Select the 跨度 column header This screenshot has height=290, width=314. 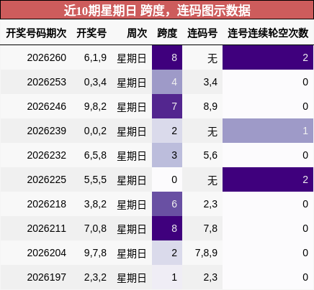click(x=167, y=33)
